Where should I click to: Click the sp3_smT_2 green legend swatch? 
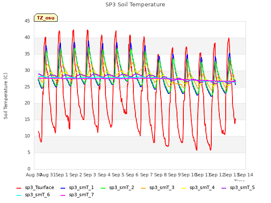coord(103,188)
